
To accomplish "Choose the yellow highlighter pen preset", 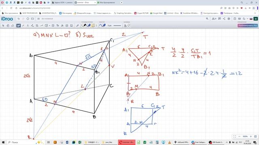I will pyautogui.click(x=93, y=25).
